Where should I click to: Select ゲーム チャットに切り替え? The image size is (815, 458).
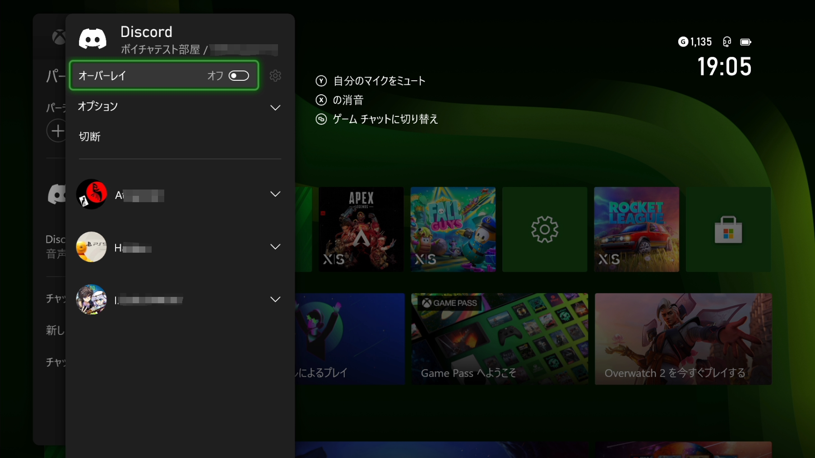(x=385, y=119)
